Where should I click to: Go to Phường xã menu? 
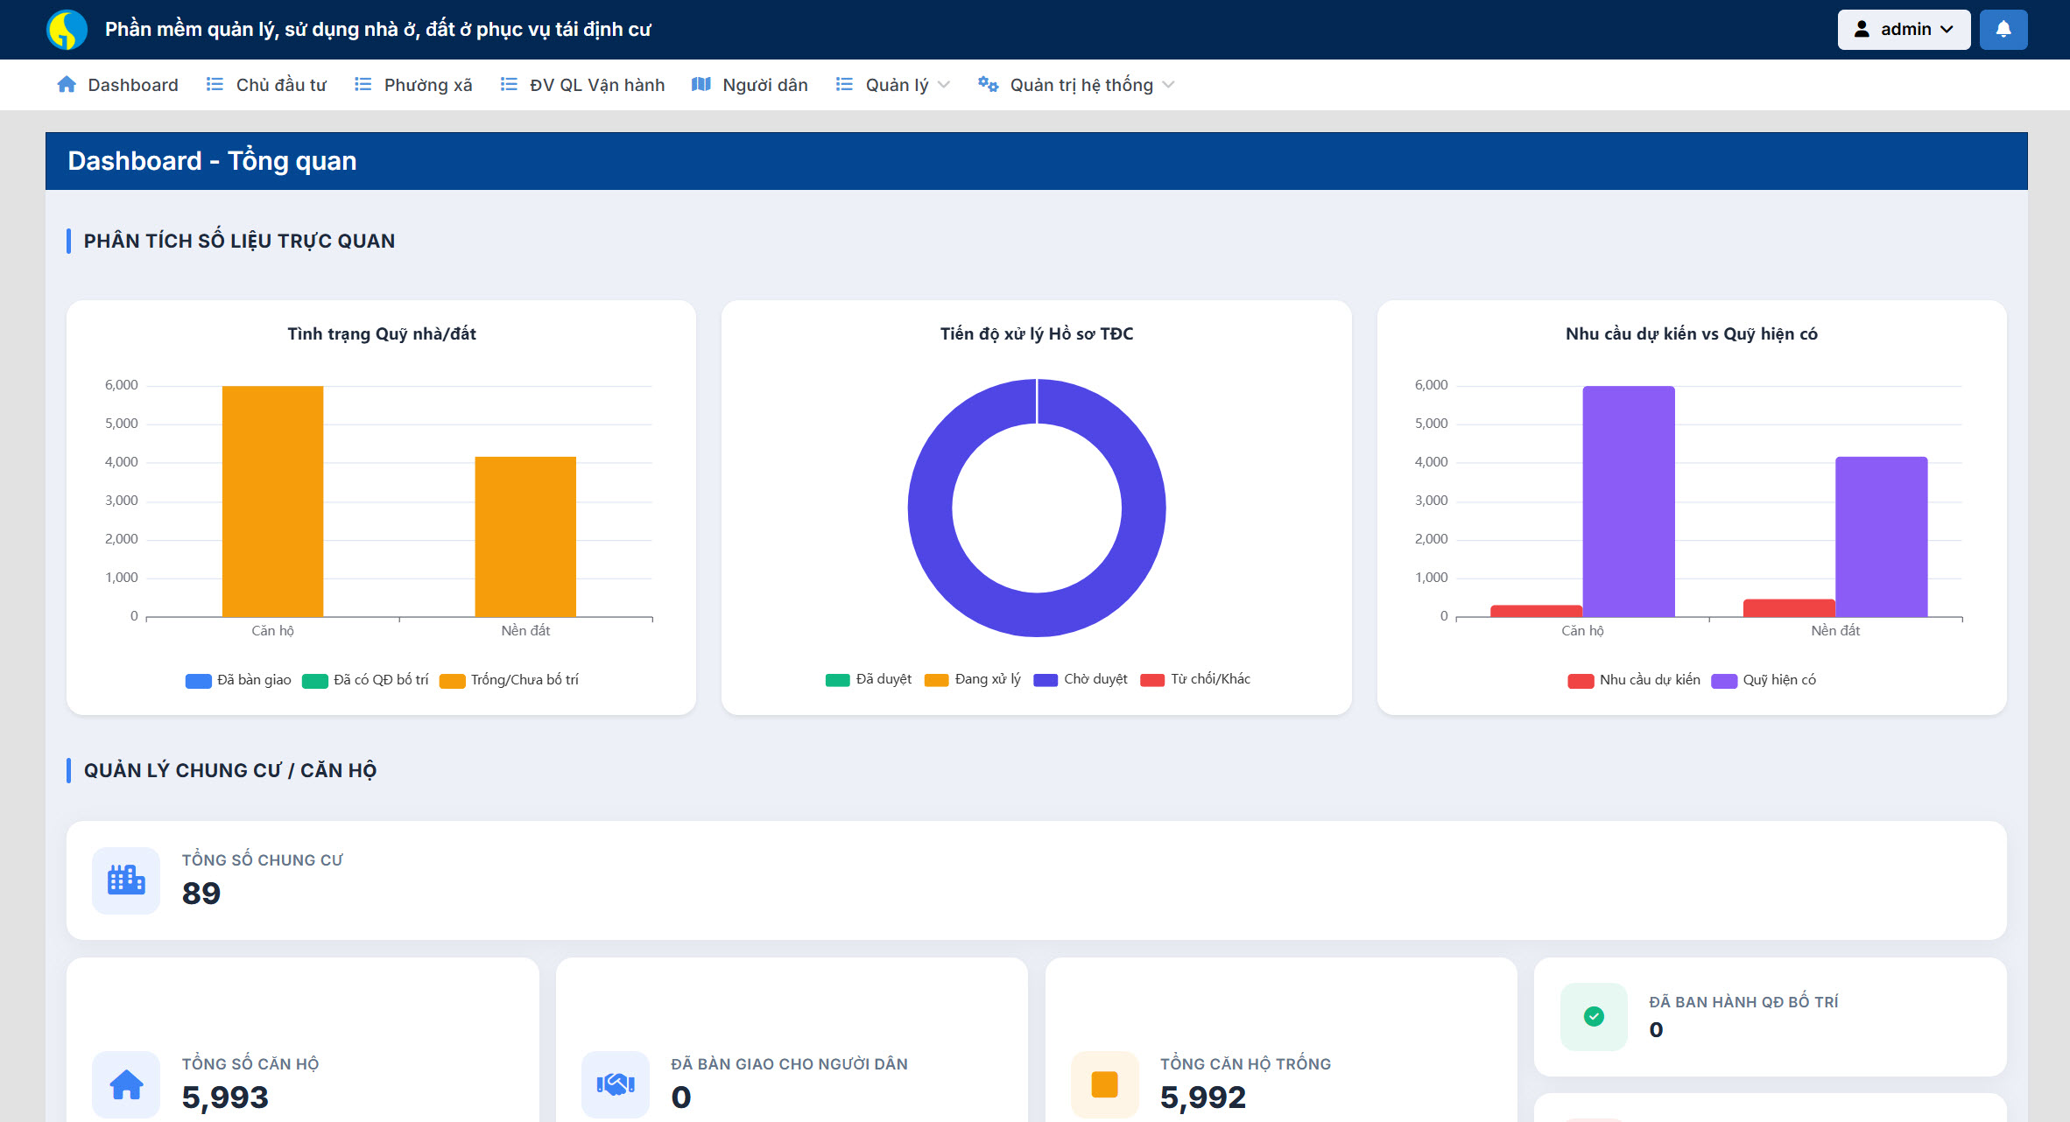click(413, 85)
